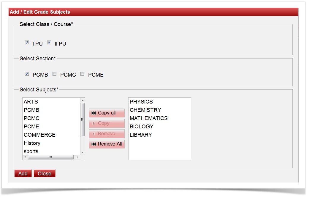Viewport: 309px width, 197px height.
Task: Click the subject list scroll right arrow
Action: point(77,157)
